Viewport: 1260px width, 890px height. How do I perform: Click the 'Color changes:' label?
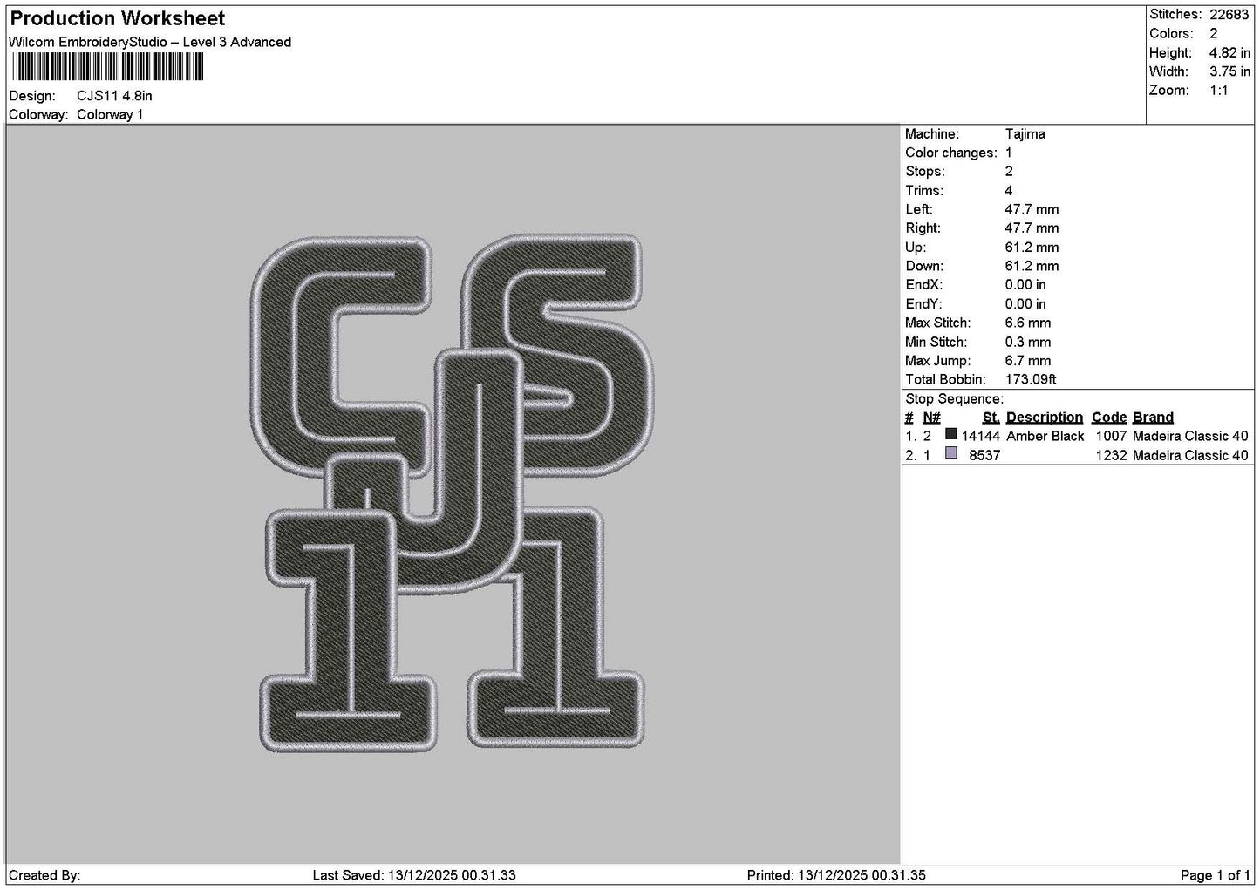(x=951, y=153)
